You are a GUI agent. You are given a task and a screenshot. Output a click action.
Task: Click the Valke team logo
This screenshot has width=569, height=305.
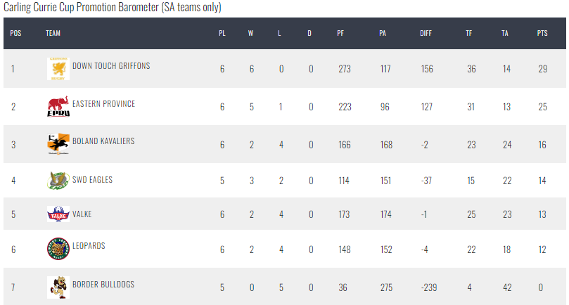tap(58, 214)
